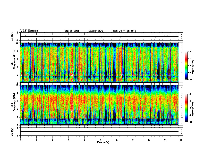
Task: Click the "Time (min)" x-axis label
Action: point(103,142)
